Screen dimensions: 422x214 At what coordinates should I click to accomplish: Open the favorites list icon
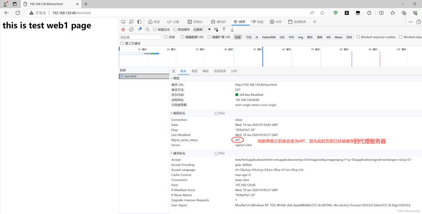(393, 13)
